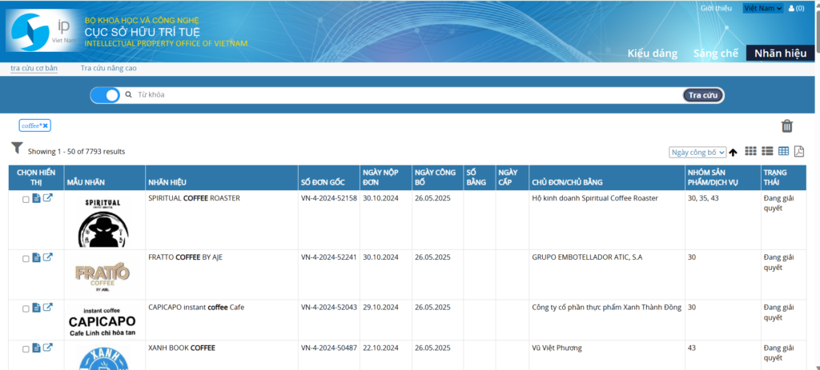Open the Fratto Coffee logo thumbnail
Viewport: 820px width, 370px height.
[x=102, y=277]
